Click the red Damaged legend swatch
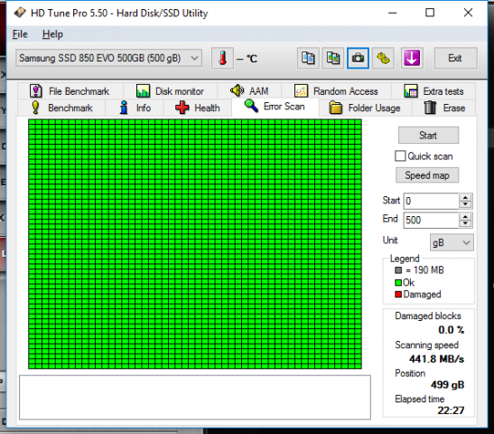This screenshot has width=494, height=434. [398, 295]
